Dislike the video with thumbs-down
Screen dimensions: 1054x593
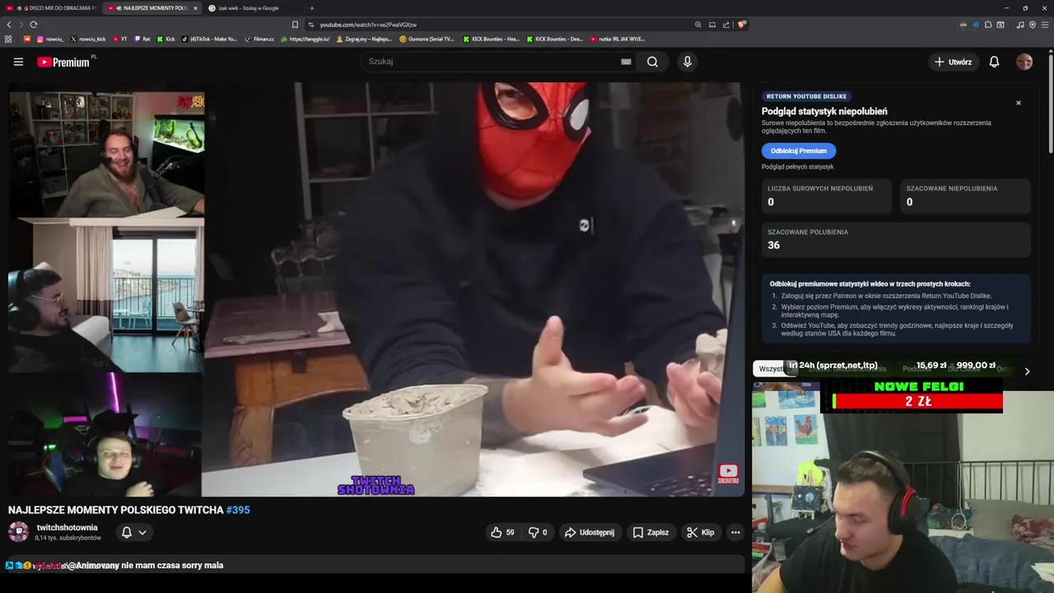click(x=538, y=532)
